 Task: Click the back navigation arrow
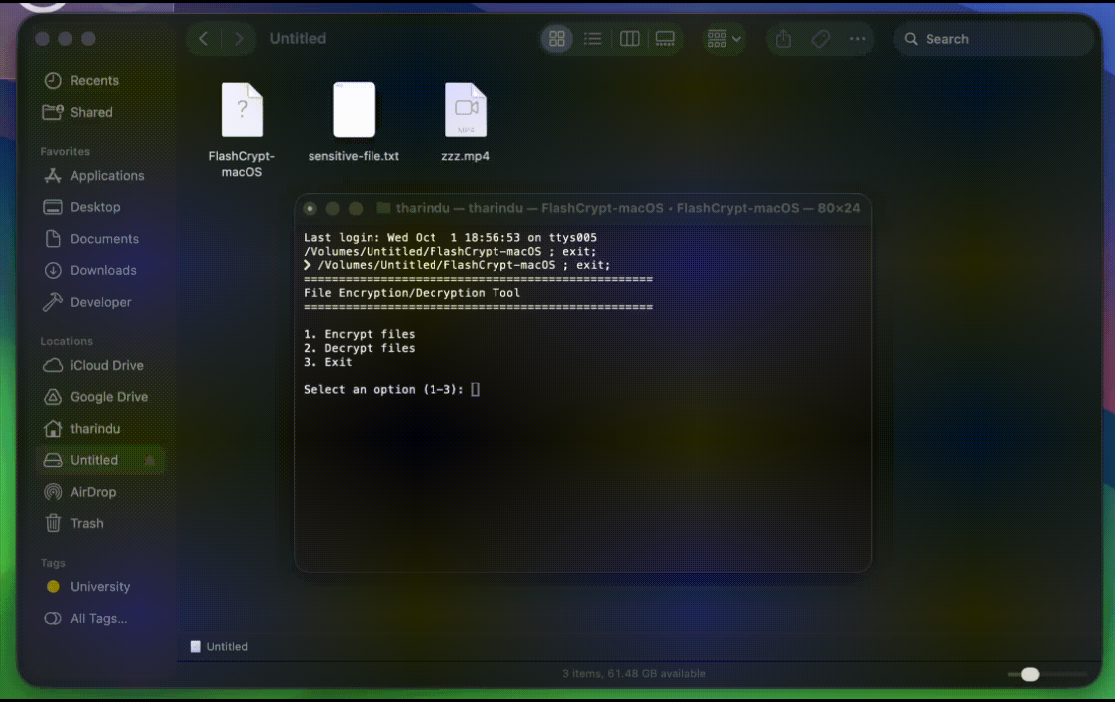(203, 39)
